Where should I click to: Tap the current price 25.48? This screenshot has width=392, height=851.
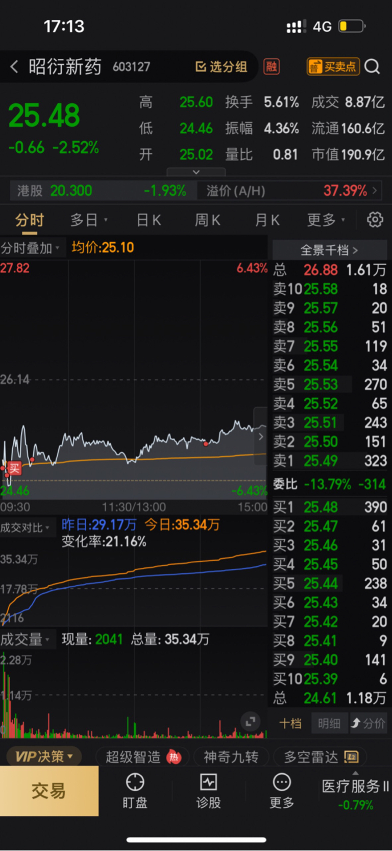click(44, 116)
